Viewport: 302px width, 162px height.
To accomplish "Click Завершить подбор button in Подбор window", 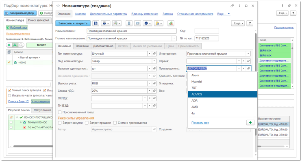I will (20, 13).
